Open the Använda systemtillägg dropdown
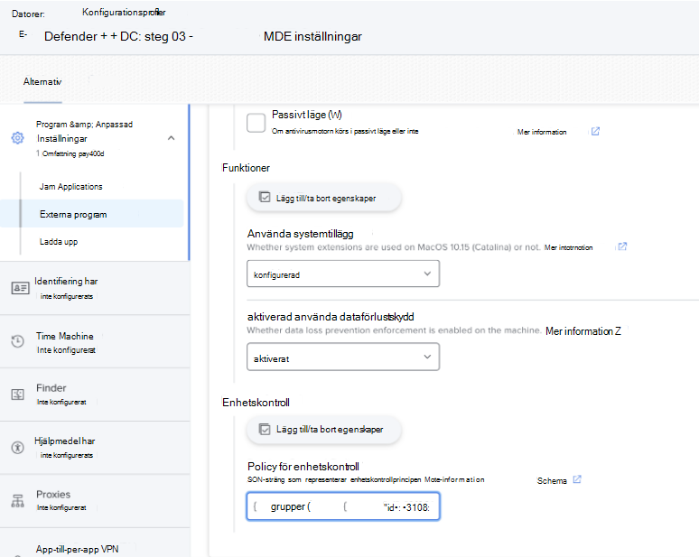Screen dimensions: 699x557 343,274
